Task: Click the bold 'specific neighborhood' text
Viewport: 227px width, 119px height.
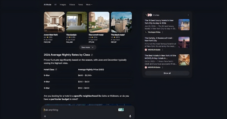Action: coord(86,96)
